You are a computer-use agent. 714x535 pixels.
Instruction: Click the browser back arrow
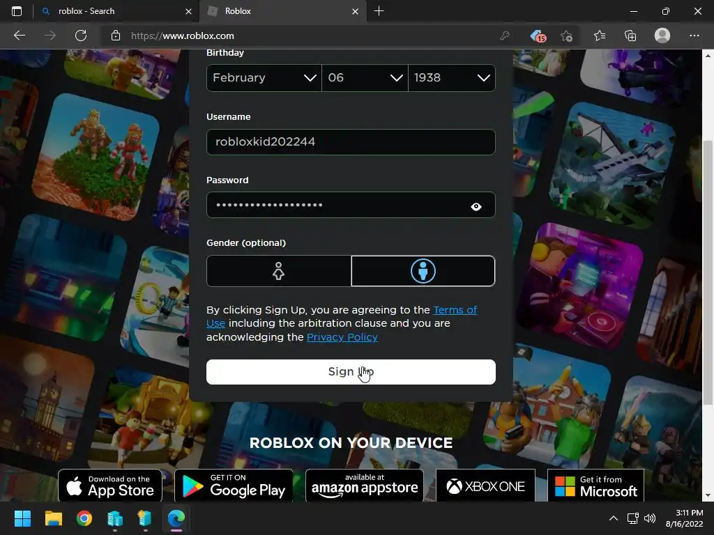click(19, 36)
